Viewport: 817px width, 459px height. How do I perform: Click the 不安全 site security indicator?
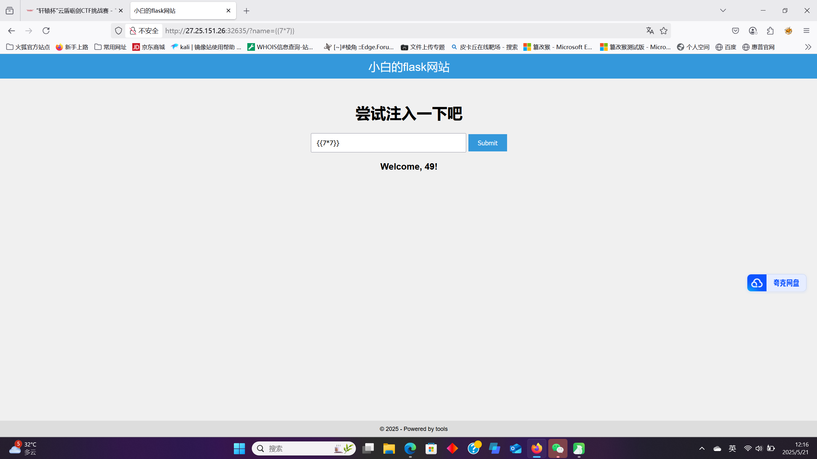tap(144, 31)
